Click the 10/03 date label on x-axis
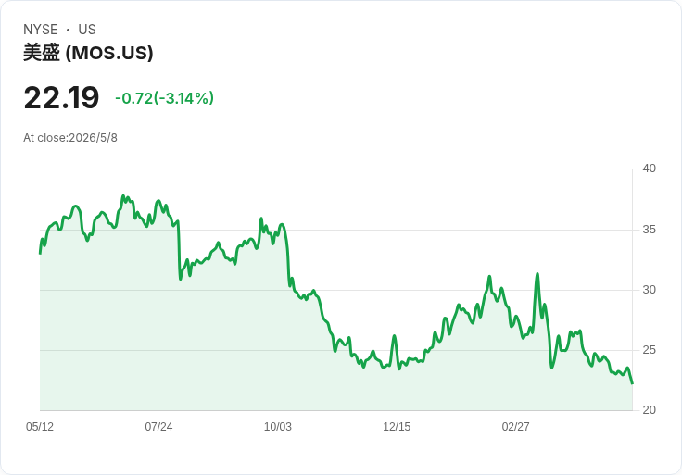Screen dimensions: 682x475 coord(278,427)
